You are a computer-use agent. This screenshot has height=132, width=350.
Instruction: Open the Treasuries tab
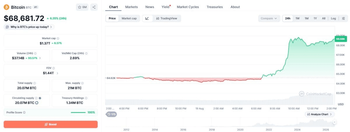coord(215,7)
